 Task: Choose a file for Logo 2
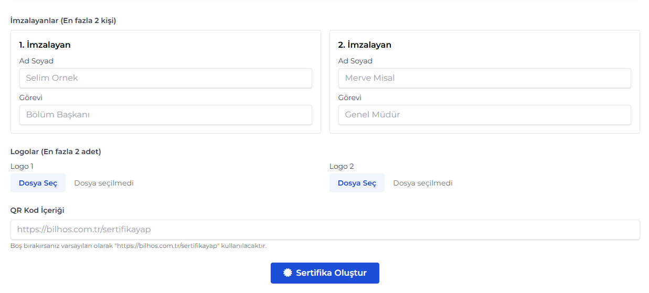click(357, 183)
